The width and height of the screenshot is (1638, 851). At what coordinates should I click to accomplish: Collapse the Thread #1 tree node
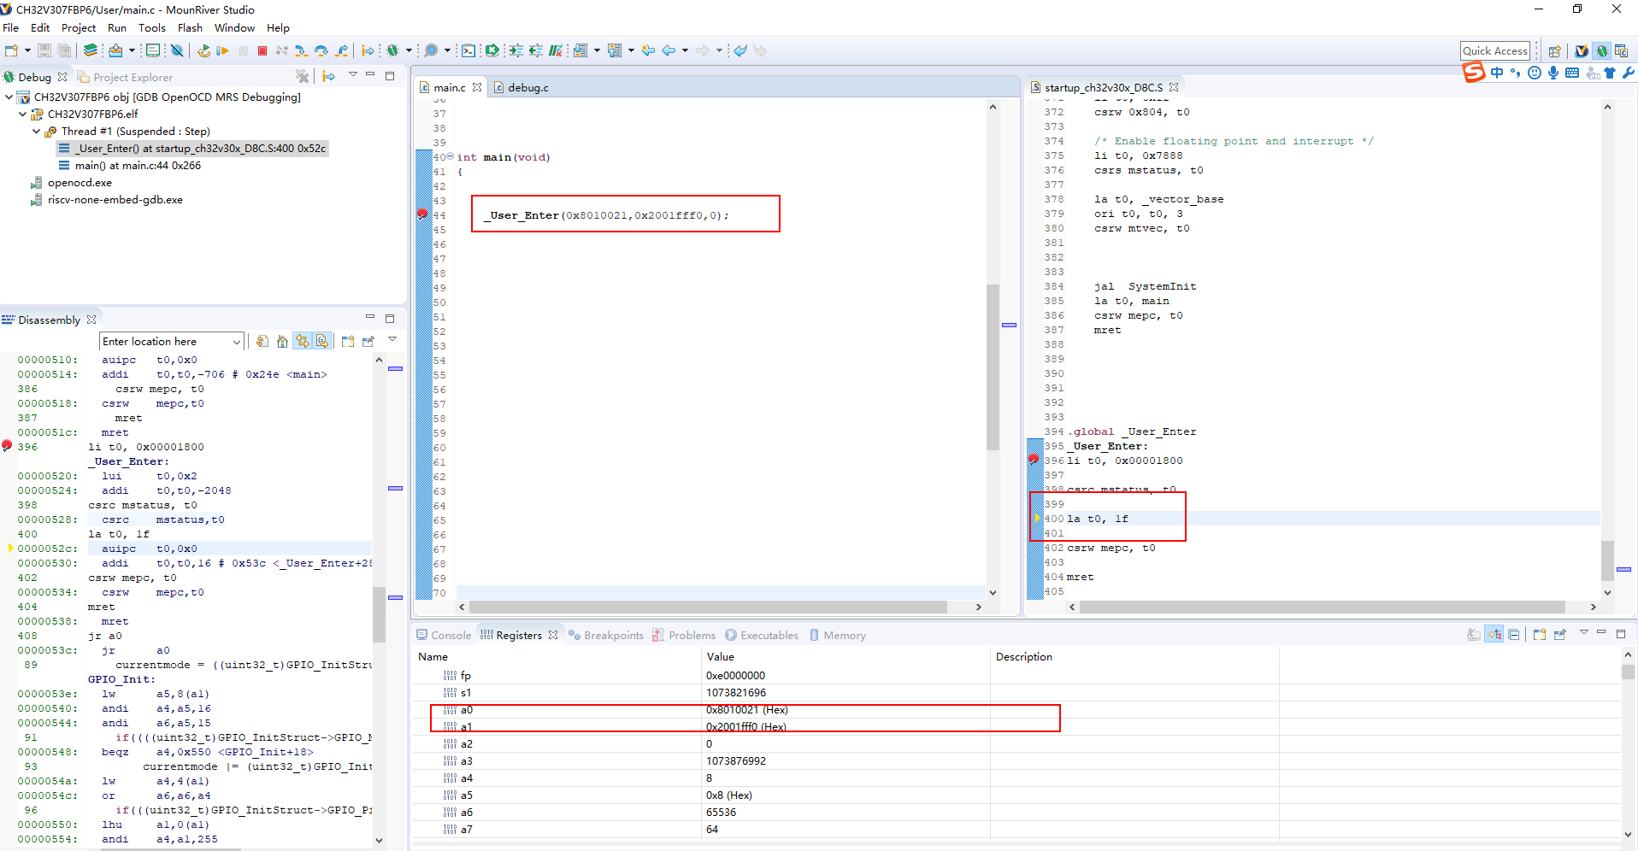[x=36, y=131]
